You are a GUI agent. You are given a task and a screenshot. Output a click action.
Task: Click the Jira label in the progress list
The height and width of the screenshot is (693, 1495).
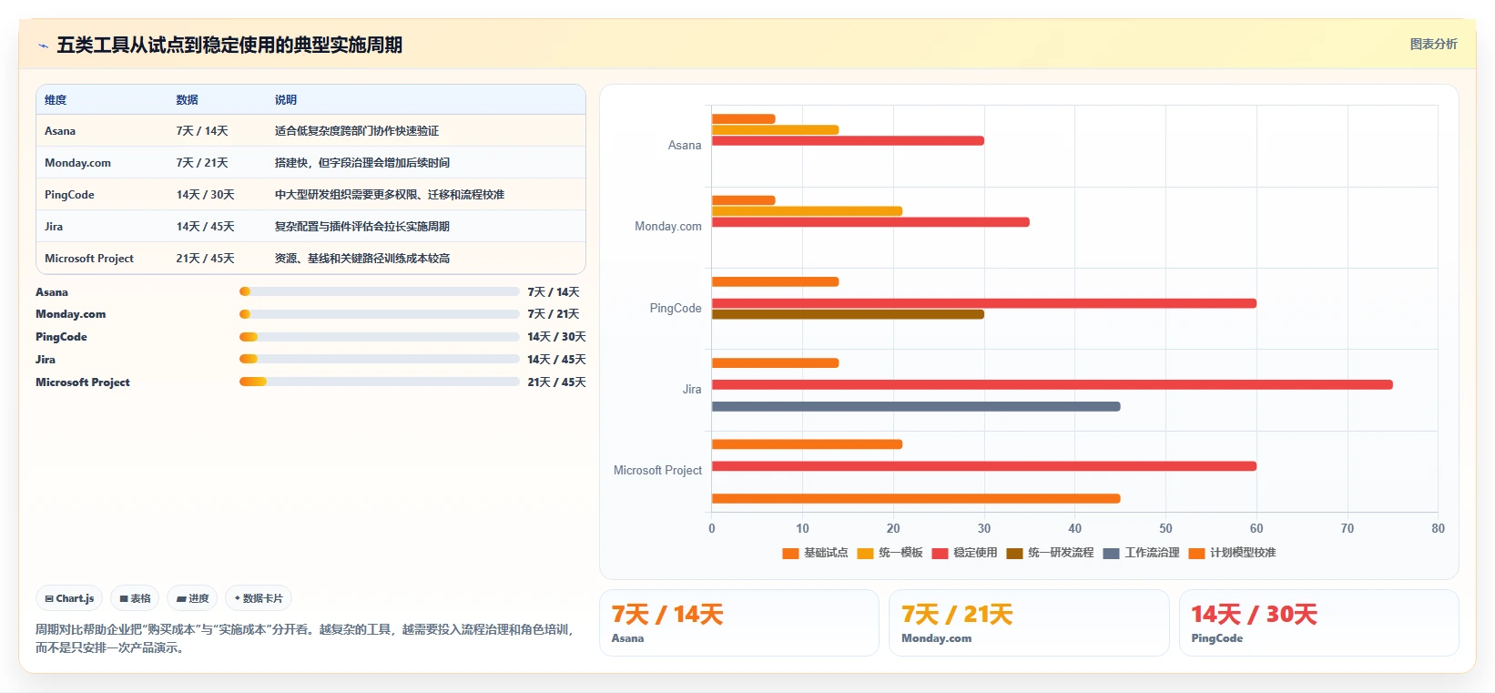(46, 360)
